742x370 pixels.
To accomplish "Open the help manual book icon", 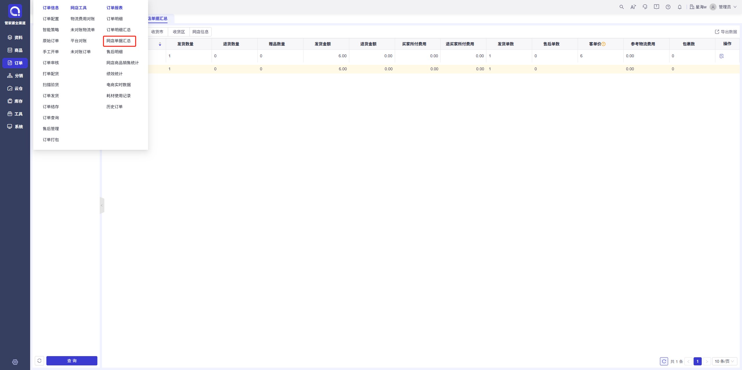I will pyautogui.click(x=656, y=7).
